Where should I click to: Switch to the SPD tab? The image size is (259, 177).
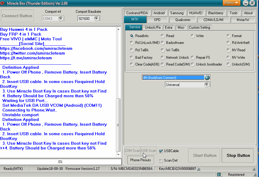[157, 20]
